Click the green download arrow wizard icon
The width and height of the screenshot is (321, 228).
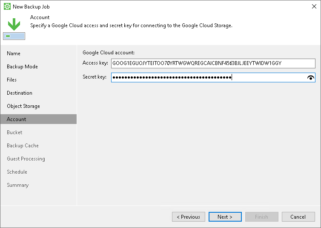click(x=14, y=29)
